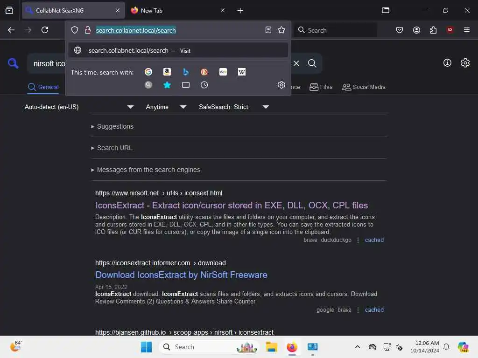Open Download IconsExtract by NirSoft Freeware
Viewport: 478px width, 358px height.
[182, 275]
